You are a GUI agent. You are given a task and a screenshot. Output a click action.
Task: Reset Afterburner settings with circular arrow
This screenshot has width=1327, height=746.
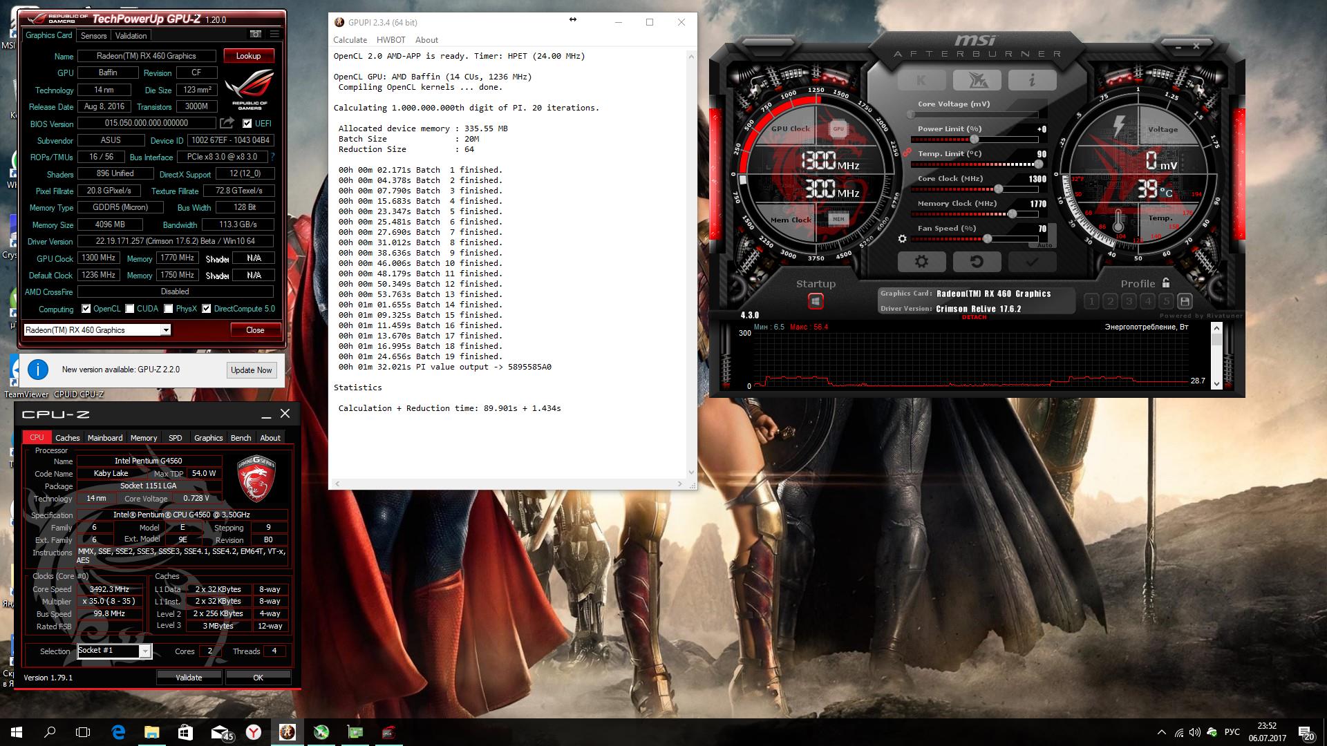tap(977, 262)
